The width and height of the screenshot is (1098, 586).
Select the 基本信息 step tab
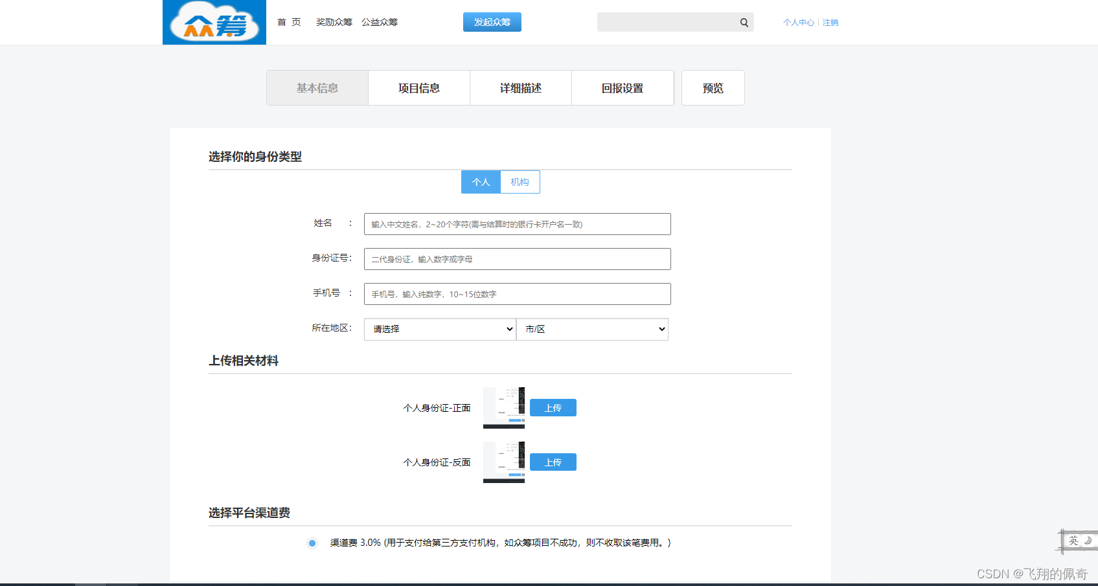(x=317, y=88)
